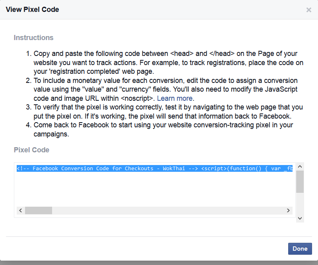
Task: Click the View Pixel Code dialog title
Action: 32,10
